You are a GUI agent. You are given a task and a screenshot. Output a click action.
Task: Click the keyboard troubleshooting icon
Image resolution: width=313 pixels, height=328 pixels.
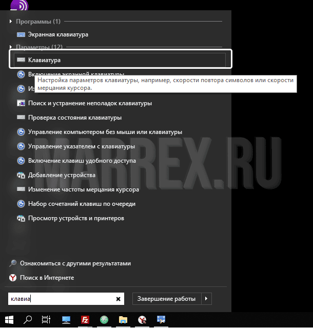tap(21, 103)
